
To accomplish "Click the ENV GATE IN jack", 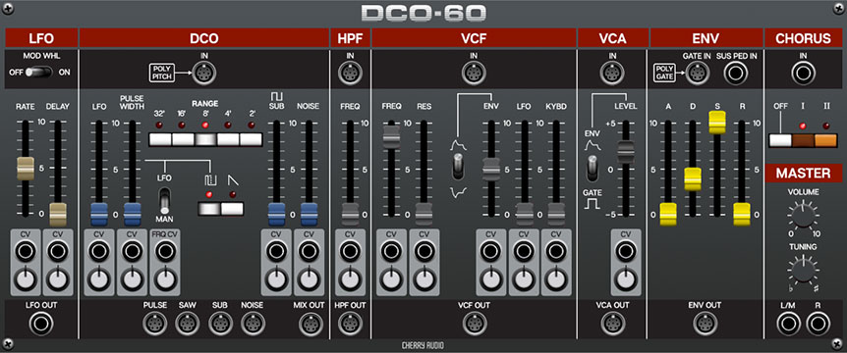I will coord(697,74).
